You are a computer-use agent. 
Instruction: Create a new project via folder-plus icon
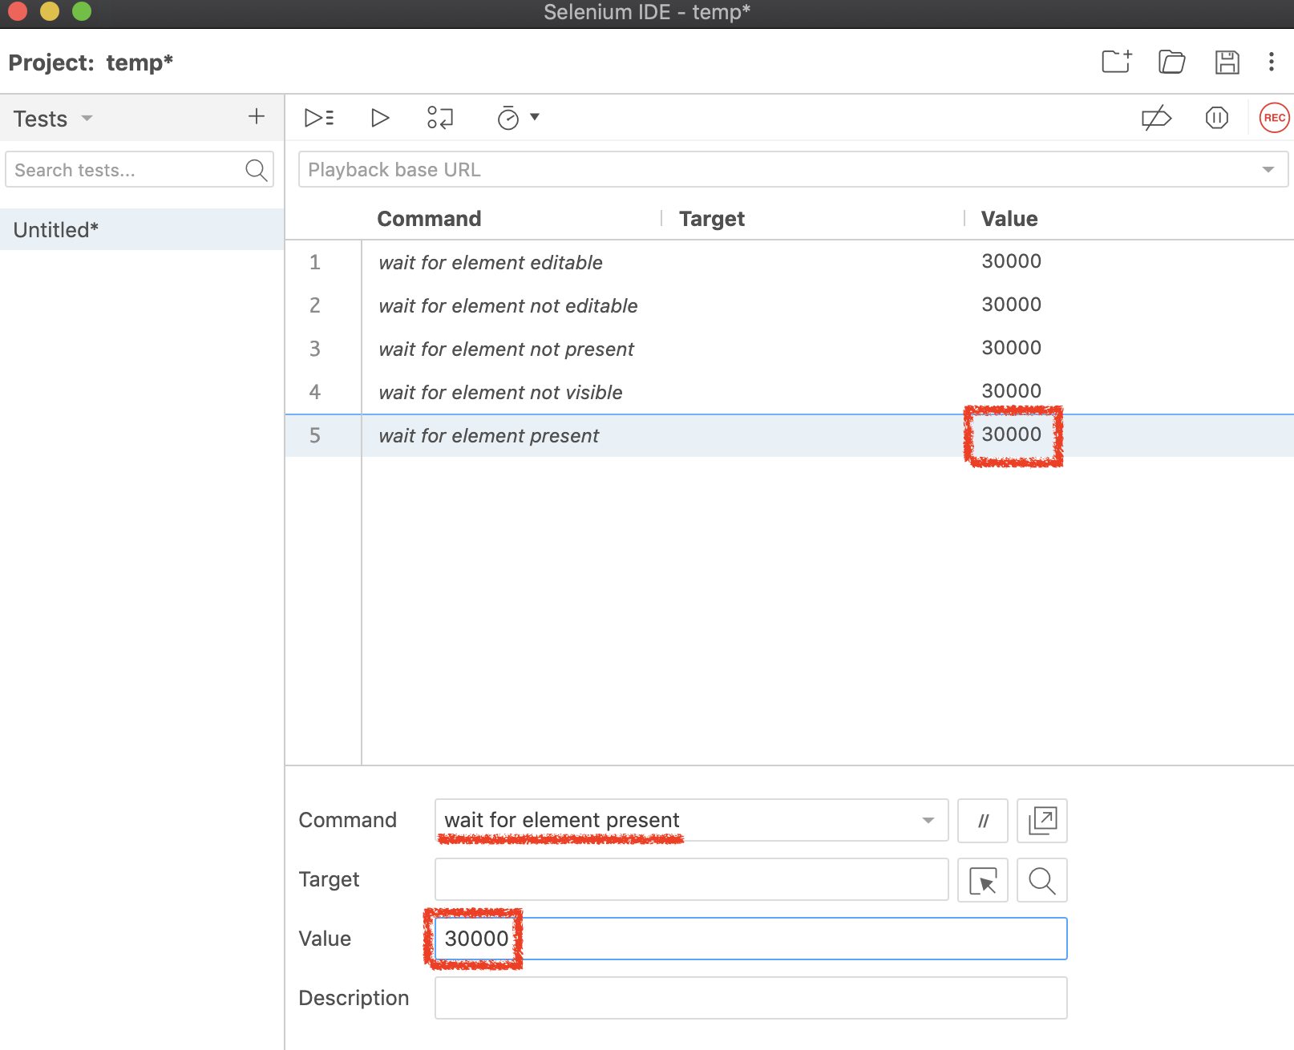coord(1116,62)
